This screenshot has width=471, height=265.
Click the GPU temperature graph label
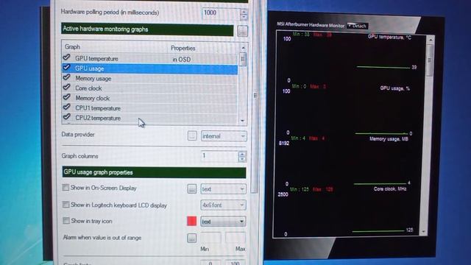[x=389, y=37]
